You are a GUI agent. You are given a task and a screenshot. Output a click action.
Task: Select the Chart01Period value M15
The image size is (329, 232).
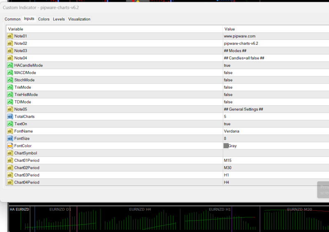point(228,161)
